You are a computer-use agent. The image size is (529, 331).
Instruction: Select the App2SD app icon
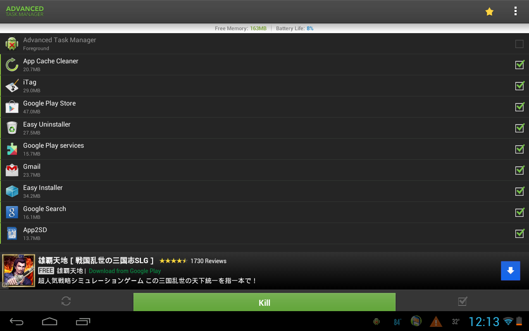click(12, 233)
